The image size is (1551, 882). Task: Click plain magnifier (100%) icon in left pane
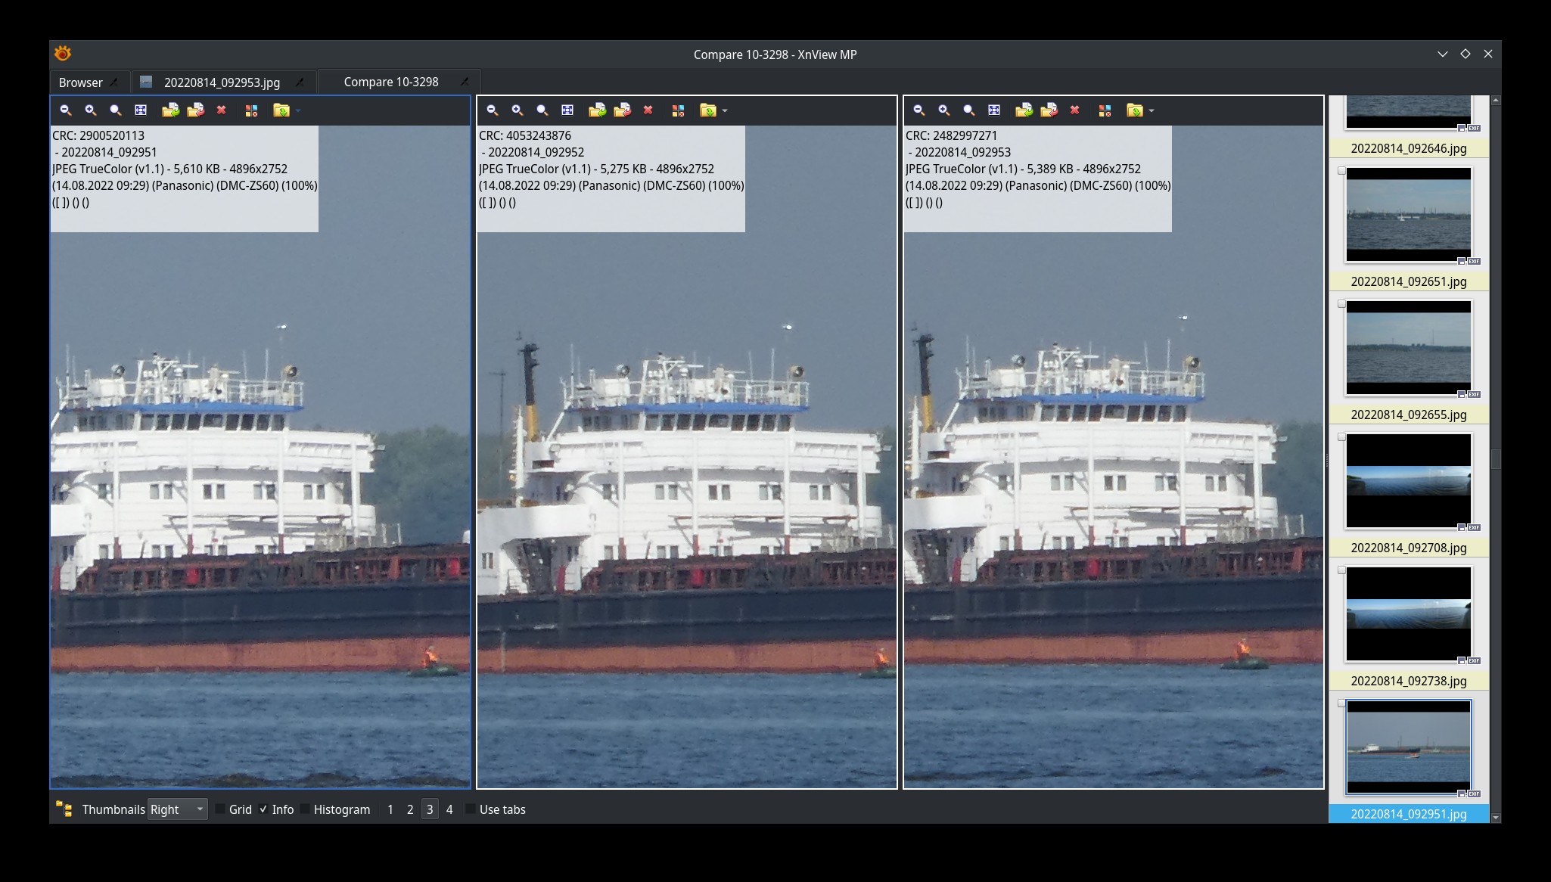[116, 110]
